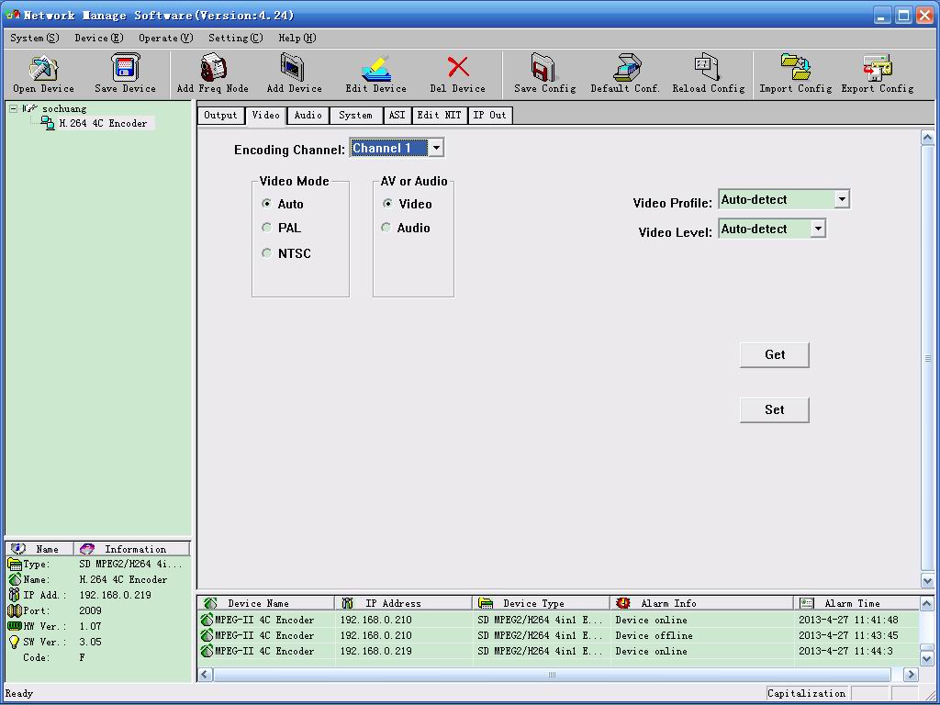Switch to the Edit NIT tab
The width and height of the screenshot is (940, 705).
click(x=440, y=115)
